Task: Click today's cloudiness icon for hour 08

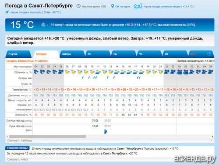Action: click(x=80, y=72)
